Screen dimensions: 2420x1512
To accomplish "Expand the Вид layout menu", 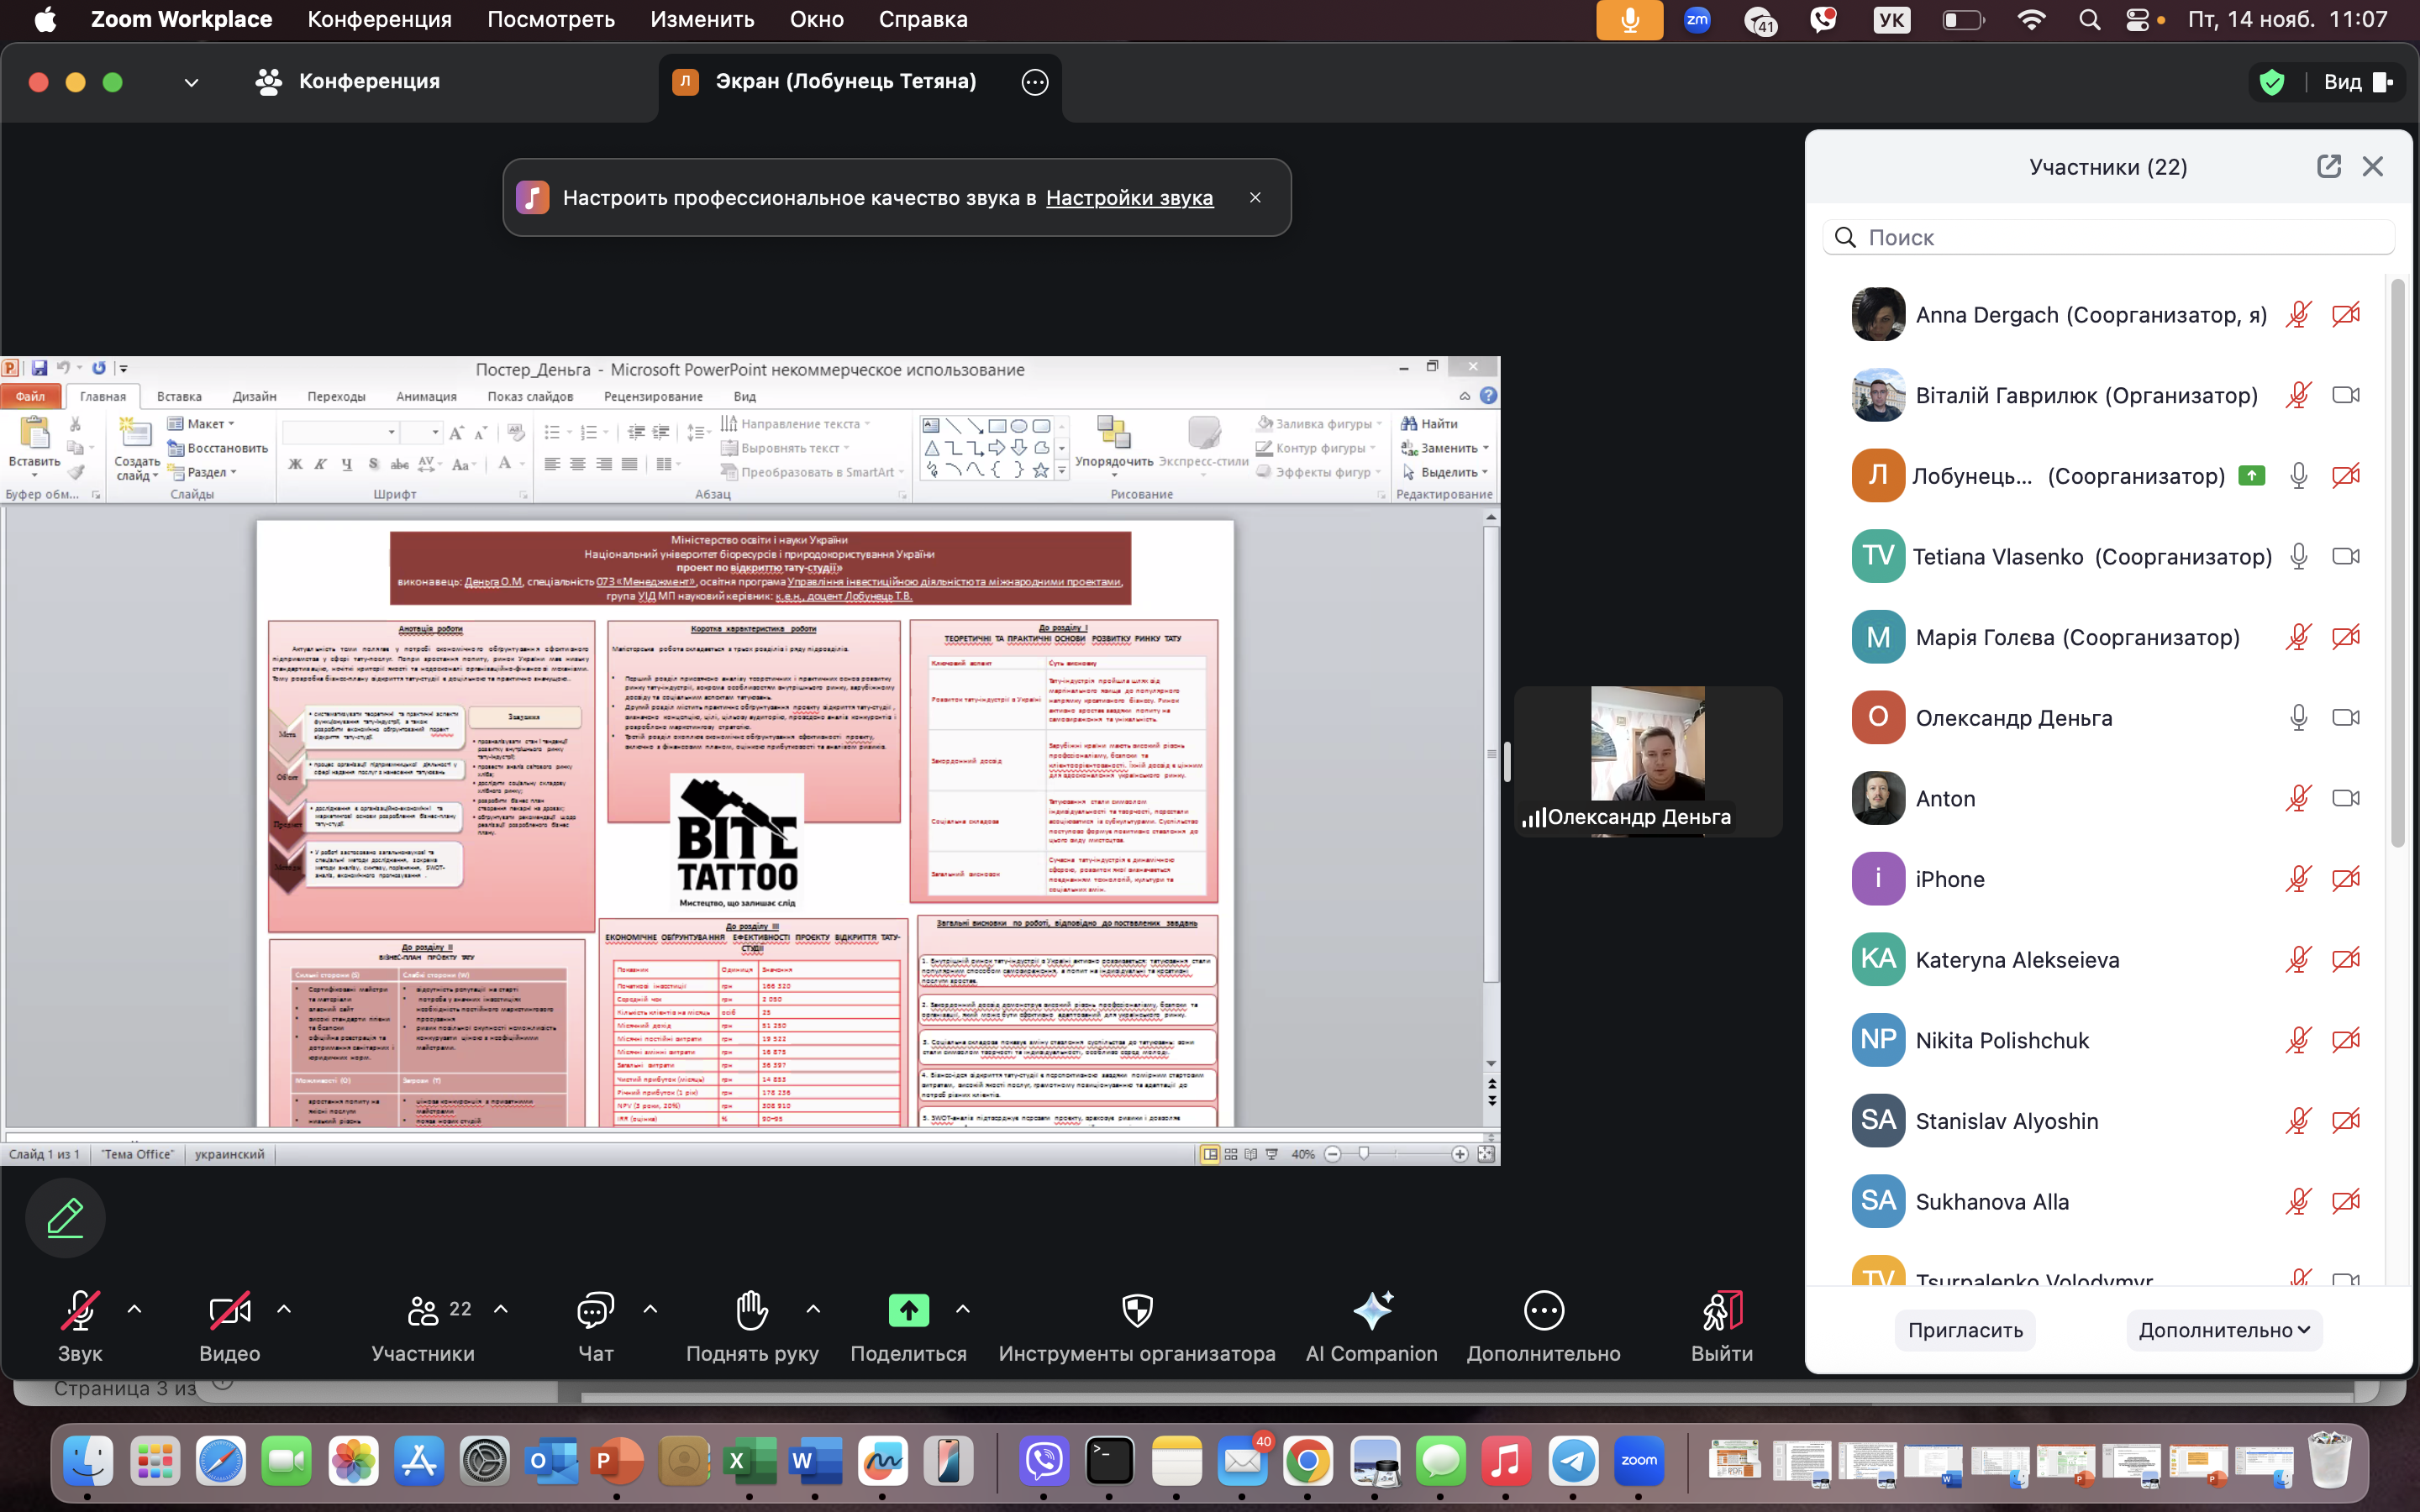I will click(x=2357, y=82).
